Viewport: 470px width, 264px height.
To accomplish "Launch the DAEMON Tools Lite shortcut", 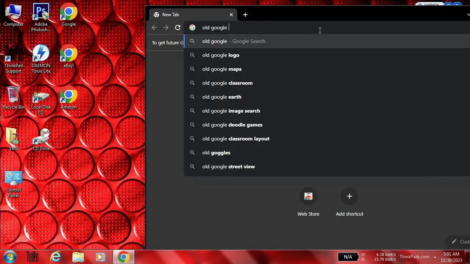I will (41, 59).
